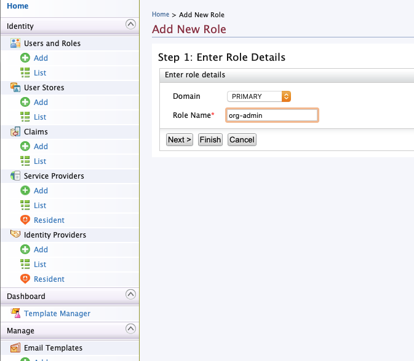Image resolution: width=414 pixels, height=361 pixels.
Task: Open Add link under User Stores
Action: [41, 103]
